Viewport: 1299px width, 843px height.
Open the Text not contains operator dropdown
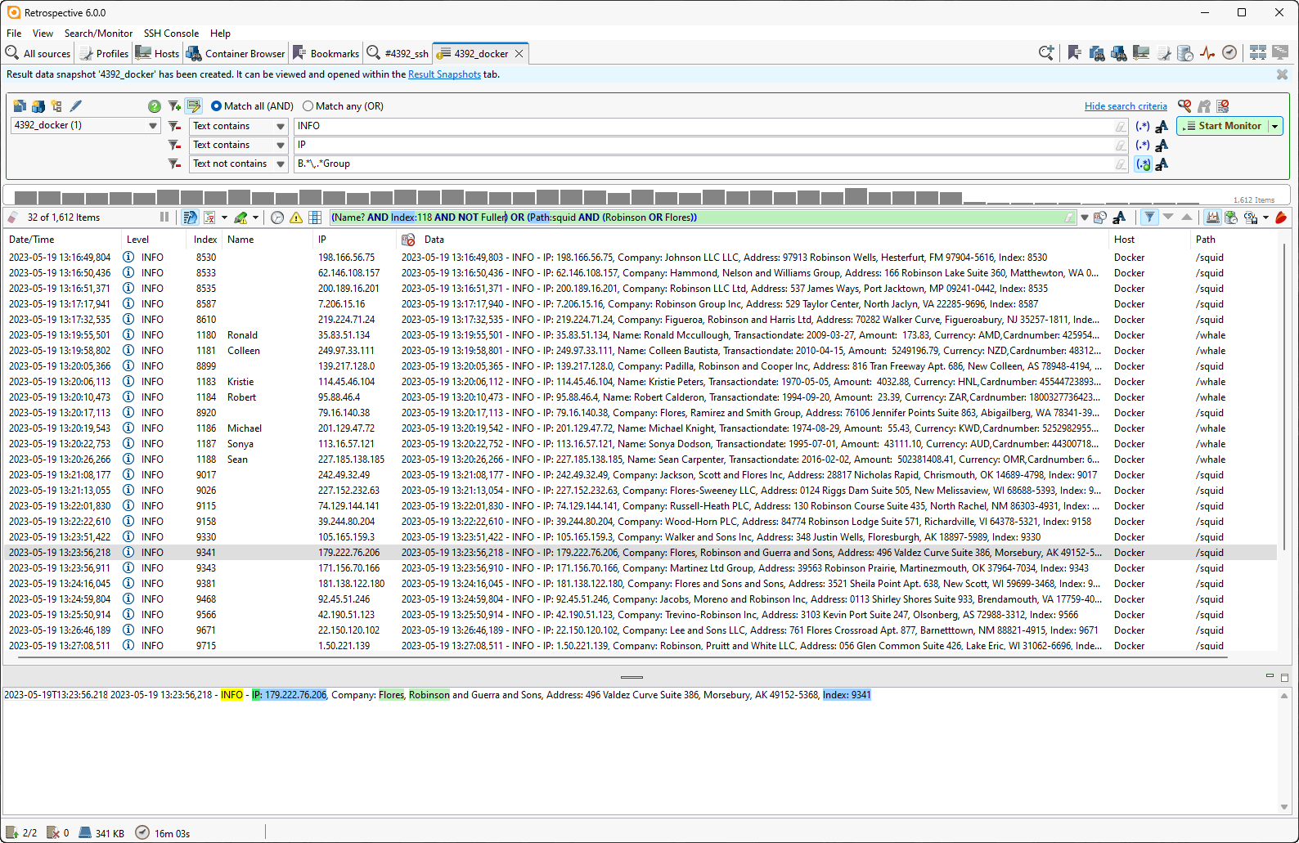click(x=281, y=164)
